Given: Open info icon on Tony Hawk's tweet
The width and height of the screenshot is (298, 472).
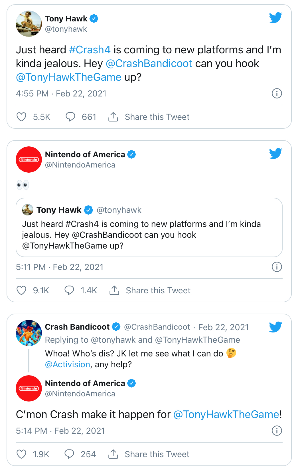Looking at the screenshot, I should coord(277,93).
